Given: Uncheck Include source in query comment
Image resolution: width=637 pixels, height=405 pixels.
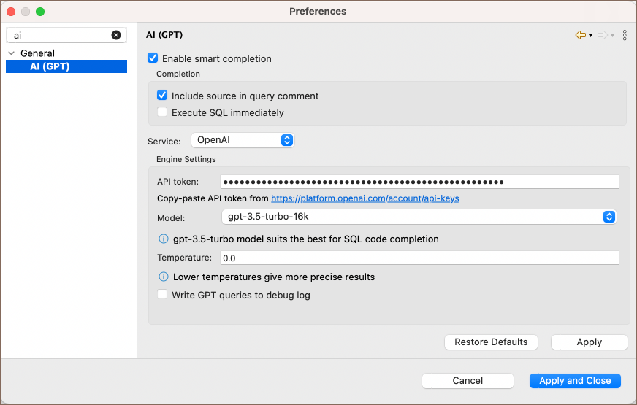Looking at the screenshot, I should 162,96.
